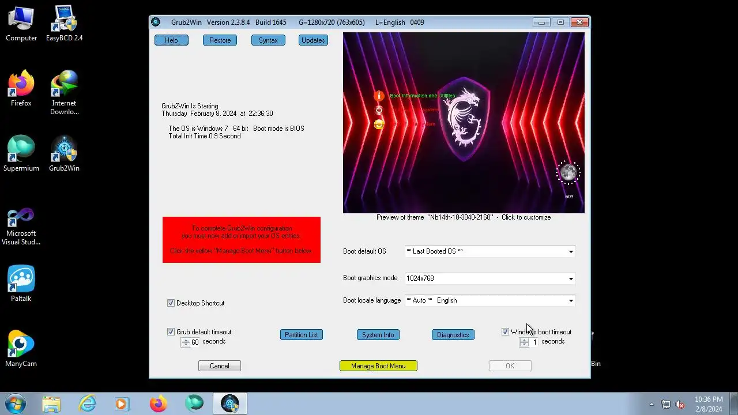
Task: Click the Boot Information icon in preview
Action: [x=379, y=96]
